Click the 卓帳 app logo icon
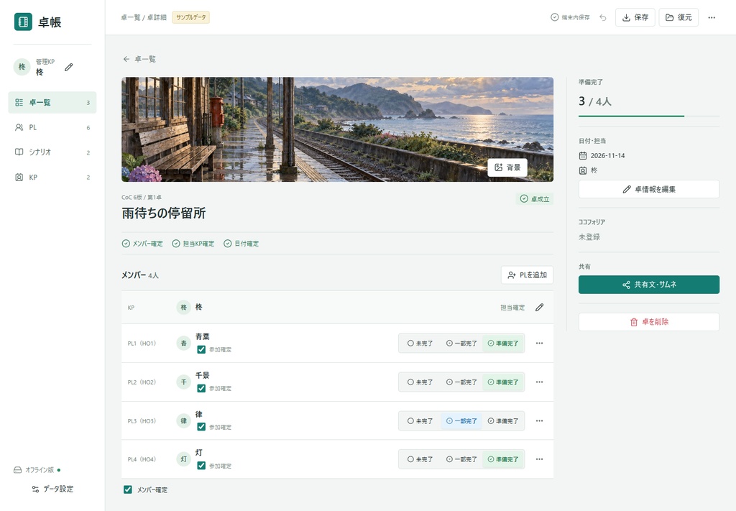 [23, 22]
